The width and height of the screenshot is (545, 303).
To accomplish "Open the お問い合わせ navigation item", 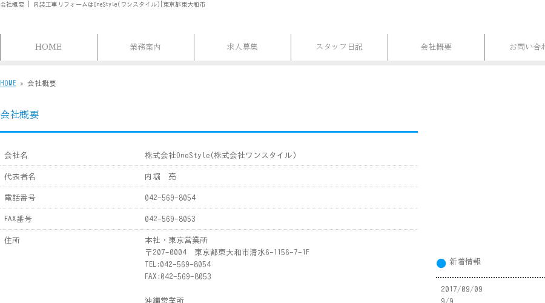I will (x=515, y=47).
